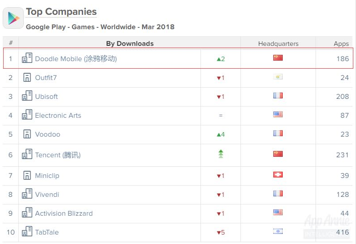Click the China flag in Doodle Mobile row
Image resolution: width=356 pixels, height=244 pixels.
pos(278,58)
